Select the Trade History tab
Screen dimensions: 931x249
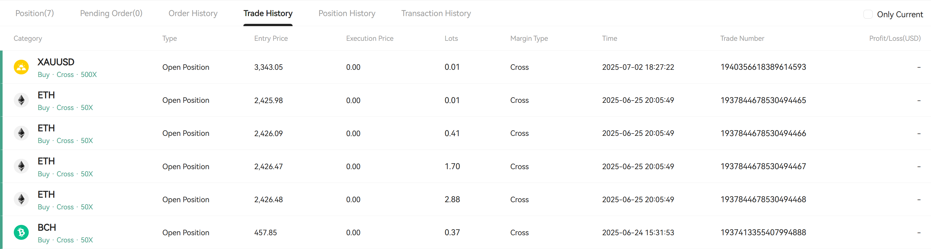268,13
